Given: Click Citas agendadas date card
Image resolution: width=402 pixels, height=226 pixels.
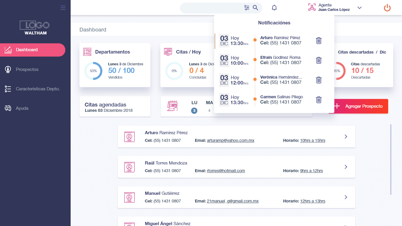Looking at the screenshot, I should (115, 107).
